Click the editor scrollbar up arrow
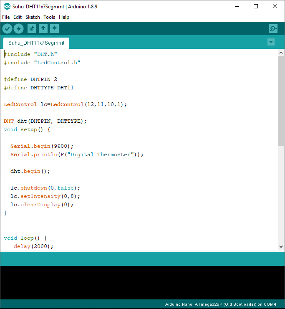 coord(281,53)
